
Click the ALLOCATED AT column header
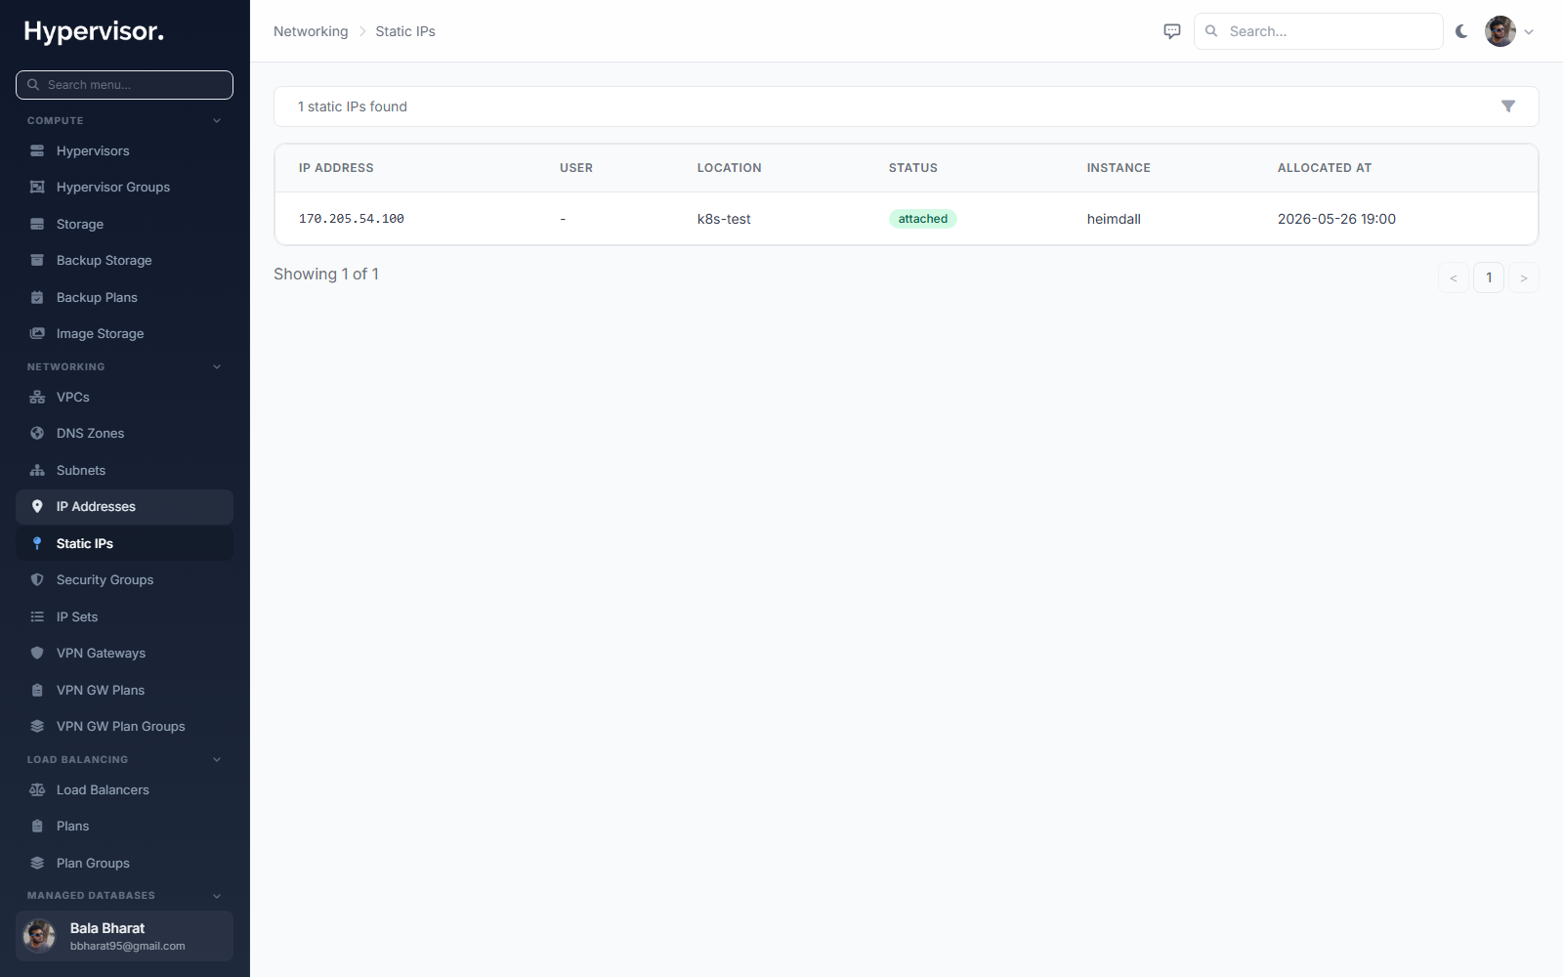pos(1325,168)
